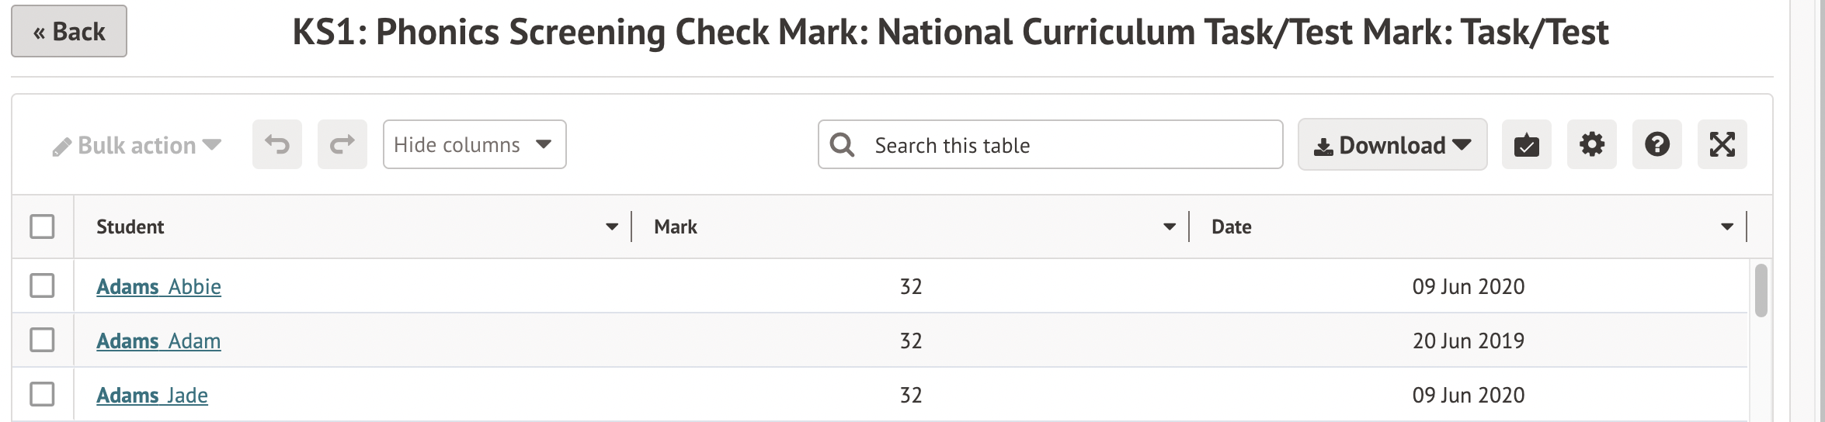Open the Date column dropdown arrow
This screenshot has width=1825, height=422.
[1727, 227]
